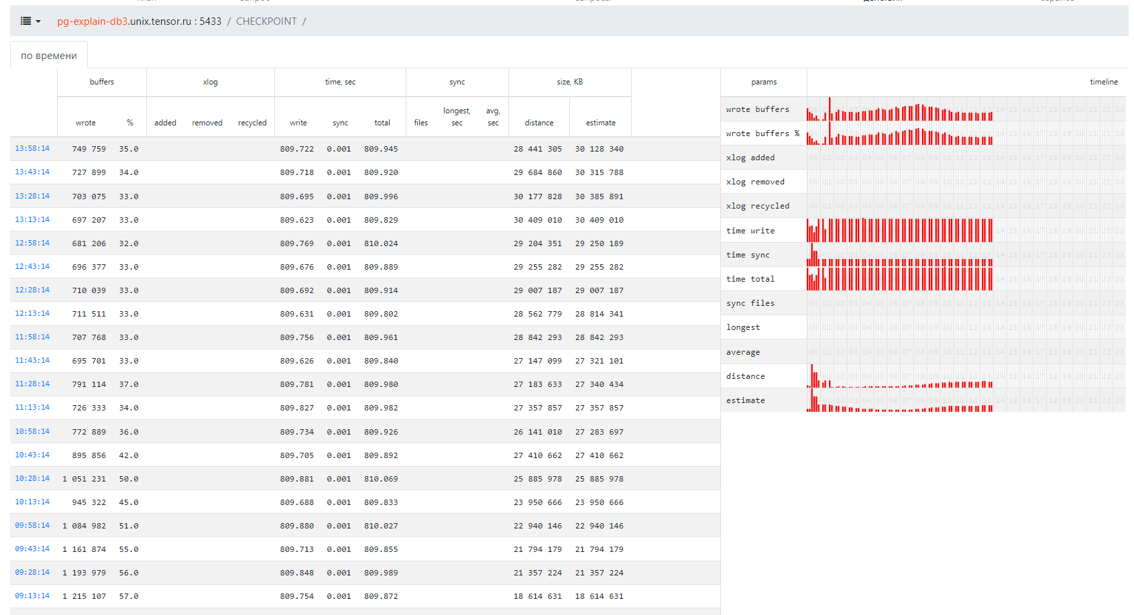Select the 'по времени' tab

tap(49, 56)
